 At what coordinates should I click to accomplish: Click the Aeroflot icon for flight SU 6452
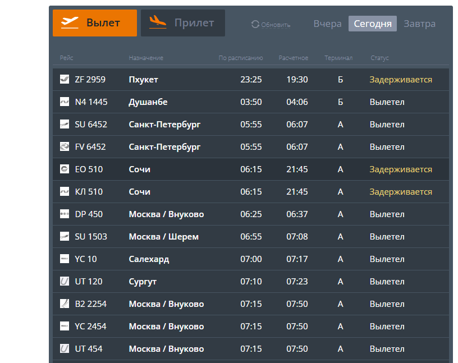click(65, 125)
